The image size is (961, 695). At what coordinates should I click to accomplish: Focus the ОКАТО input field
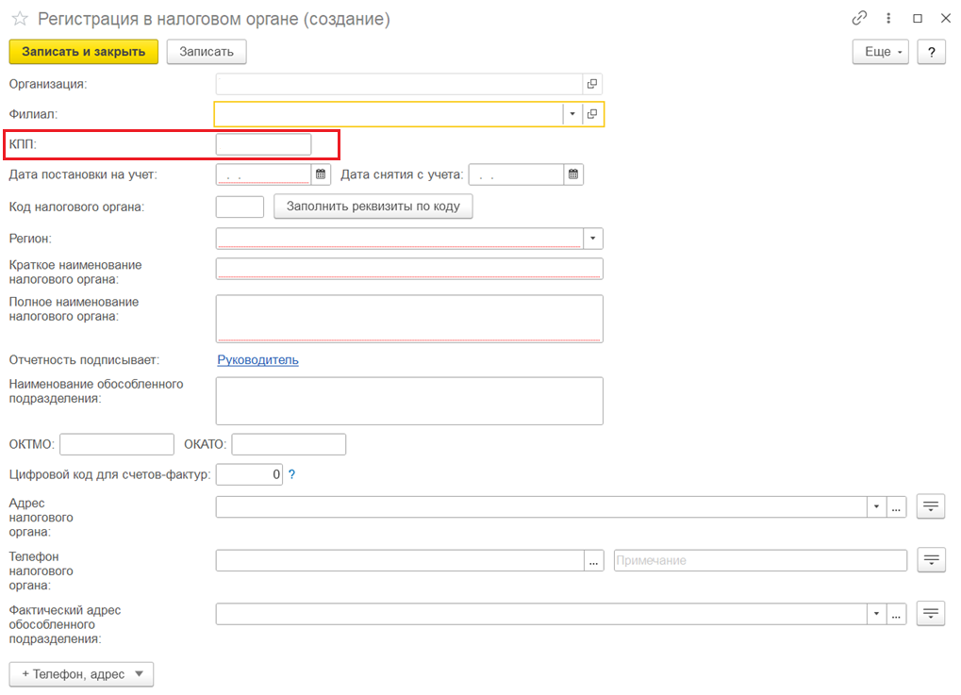point(289,444)
